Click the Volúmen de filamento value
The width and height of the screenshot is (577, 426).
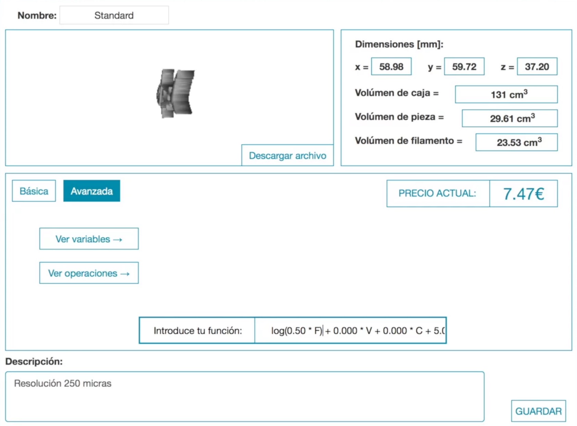(516, 142)
